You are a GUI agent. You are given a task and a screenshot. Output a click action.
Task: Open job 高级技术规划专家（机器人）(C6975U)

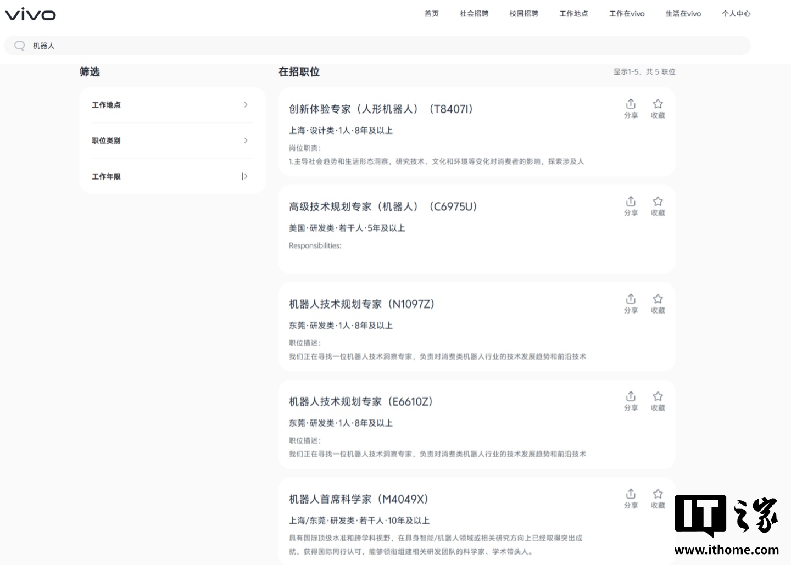[x=383, y=207]
